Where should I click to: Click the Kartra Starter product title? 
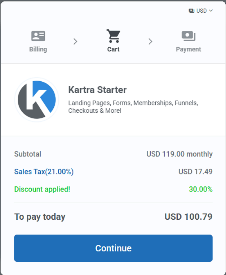point(97,90)
